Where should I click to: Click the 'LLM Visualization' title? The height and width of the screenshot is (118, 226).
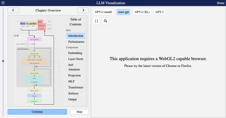pos(111,3)
